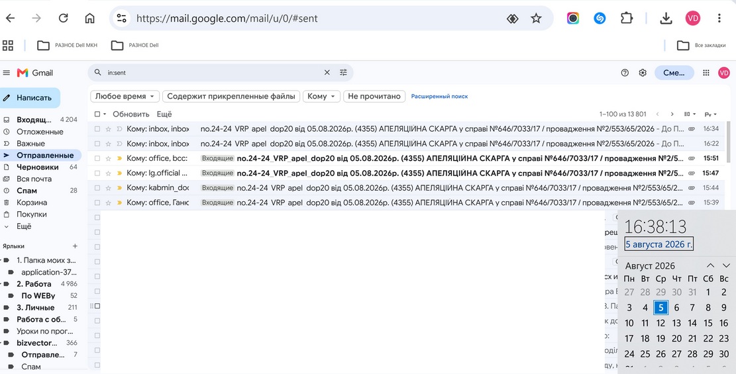Clear the in:sent search query
Viewport: 736px width, 374px height.
[x=327, y=73]
